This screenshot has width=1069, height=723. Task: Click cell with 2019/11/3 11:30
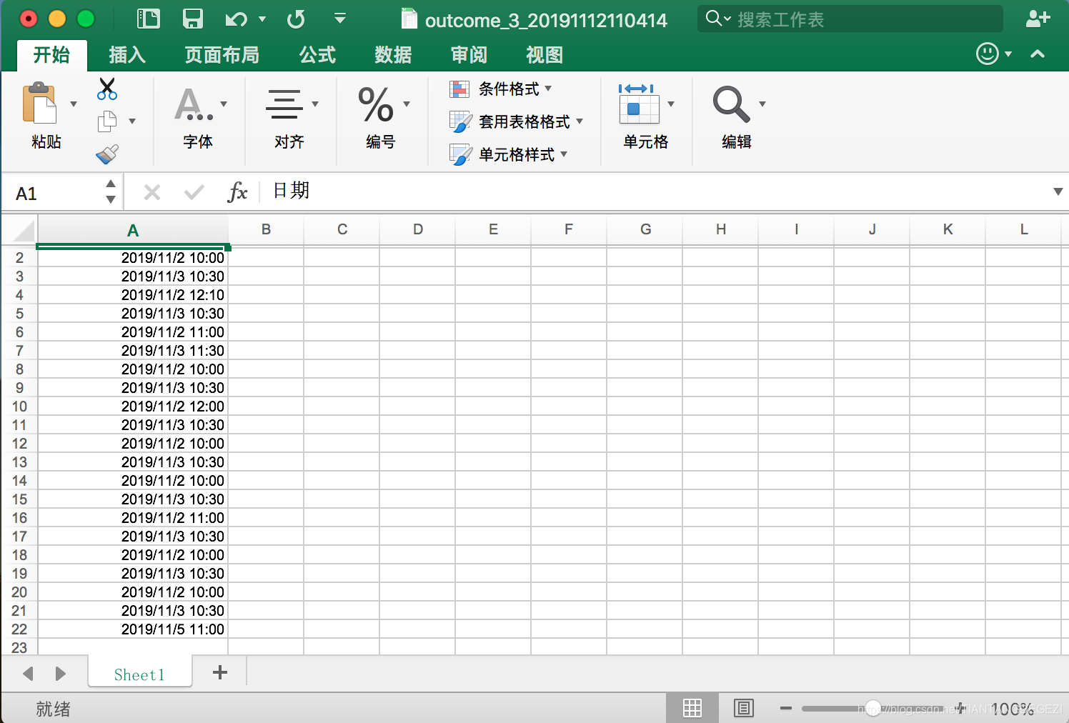click(133, 351)
